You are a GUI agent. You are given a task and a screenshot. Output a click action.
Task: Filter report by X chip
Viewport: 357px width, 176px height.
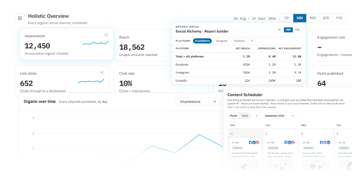pyautogui.click(x=252, y=41)
